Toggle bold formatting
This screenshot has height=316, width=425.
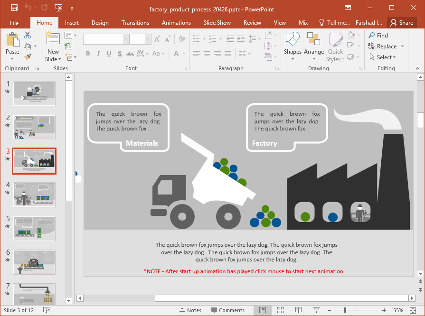click(x=88, y=54)
